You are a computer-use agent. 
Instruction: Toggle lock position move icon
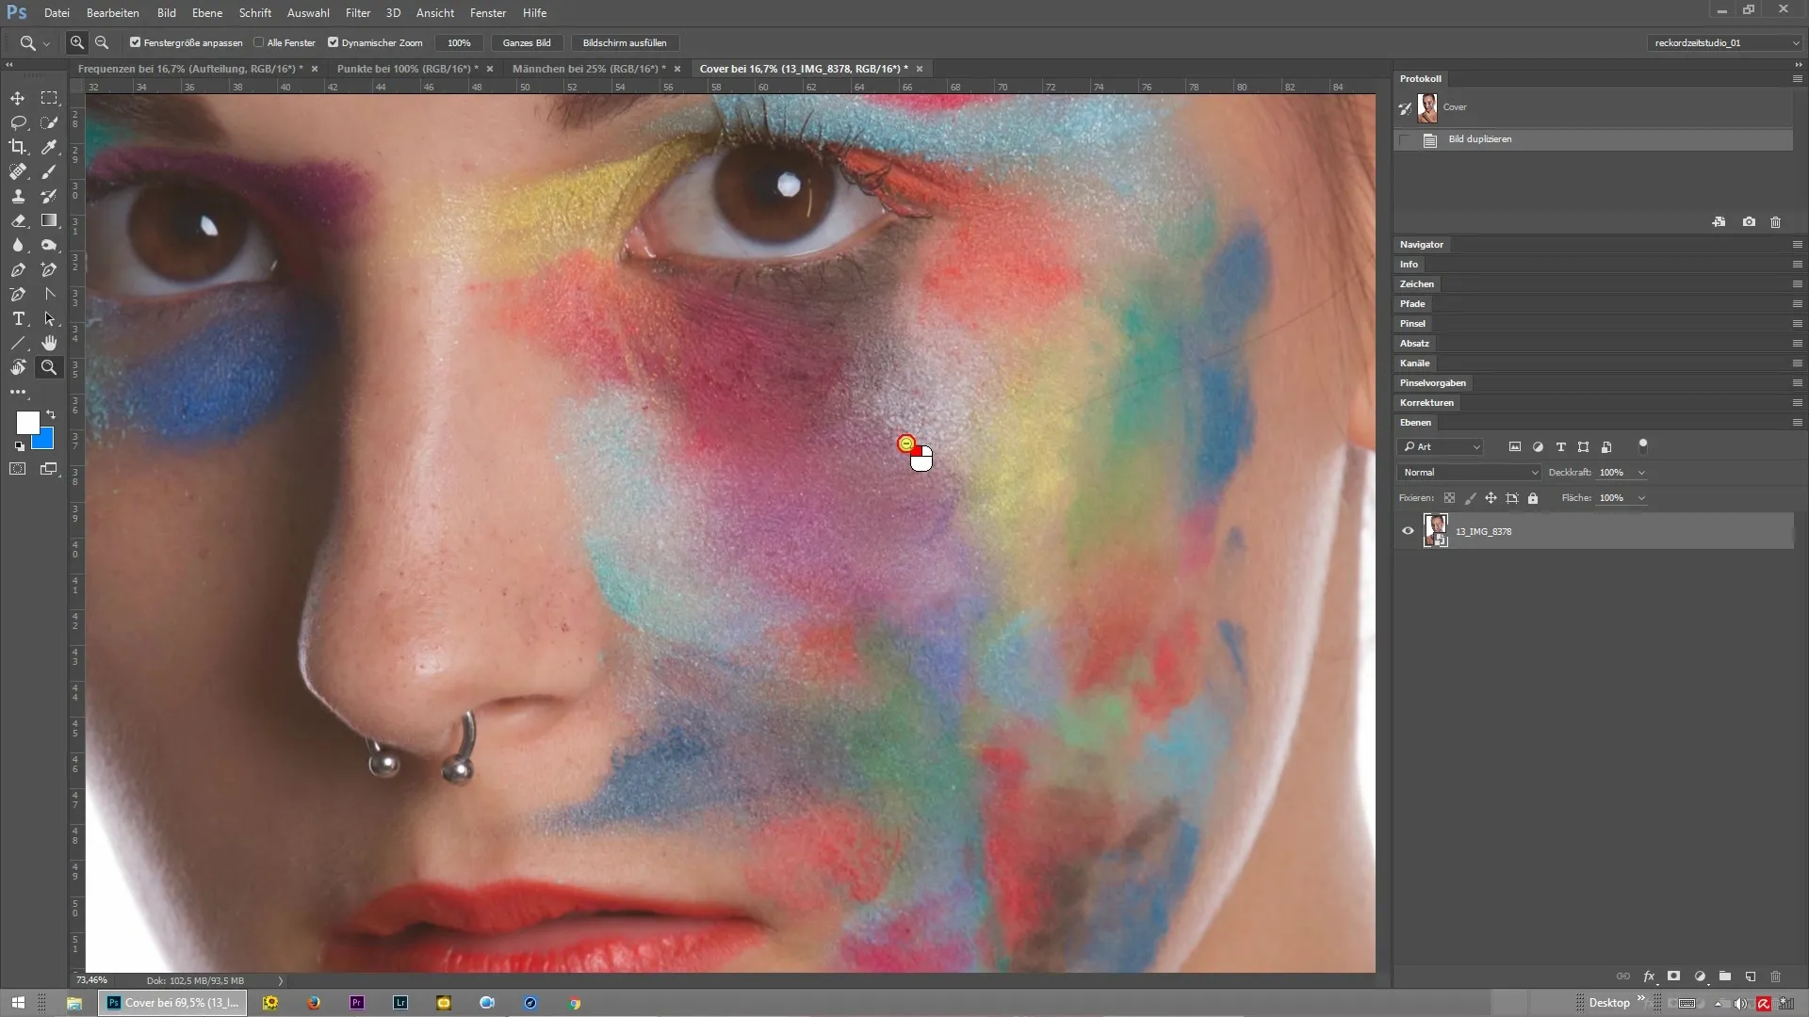pos(1491,498)
